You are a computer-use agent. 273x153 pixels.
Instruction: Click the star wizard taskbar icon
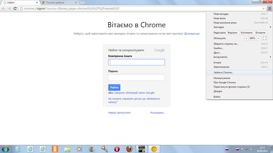pyautogui.click(x=104, y=149)
